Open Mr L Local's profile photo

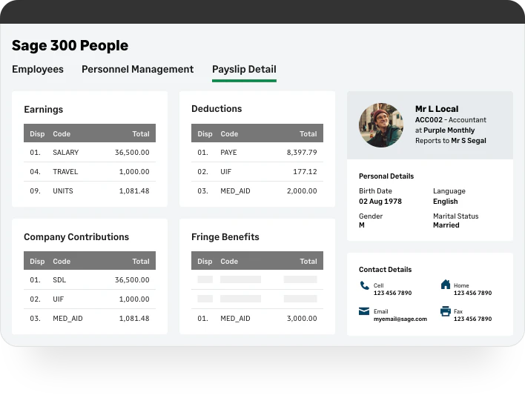[381, 125]
